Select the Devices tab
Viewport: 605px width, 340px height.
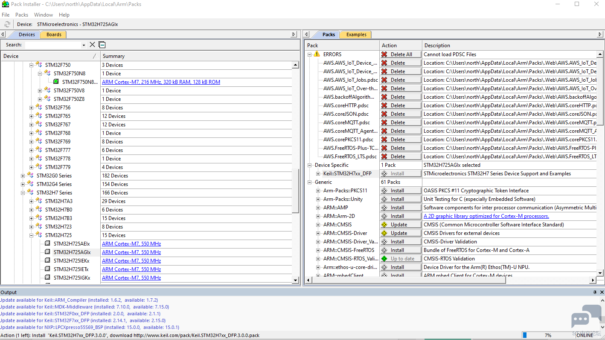(27, 34)
